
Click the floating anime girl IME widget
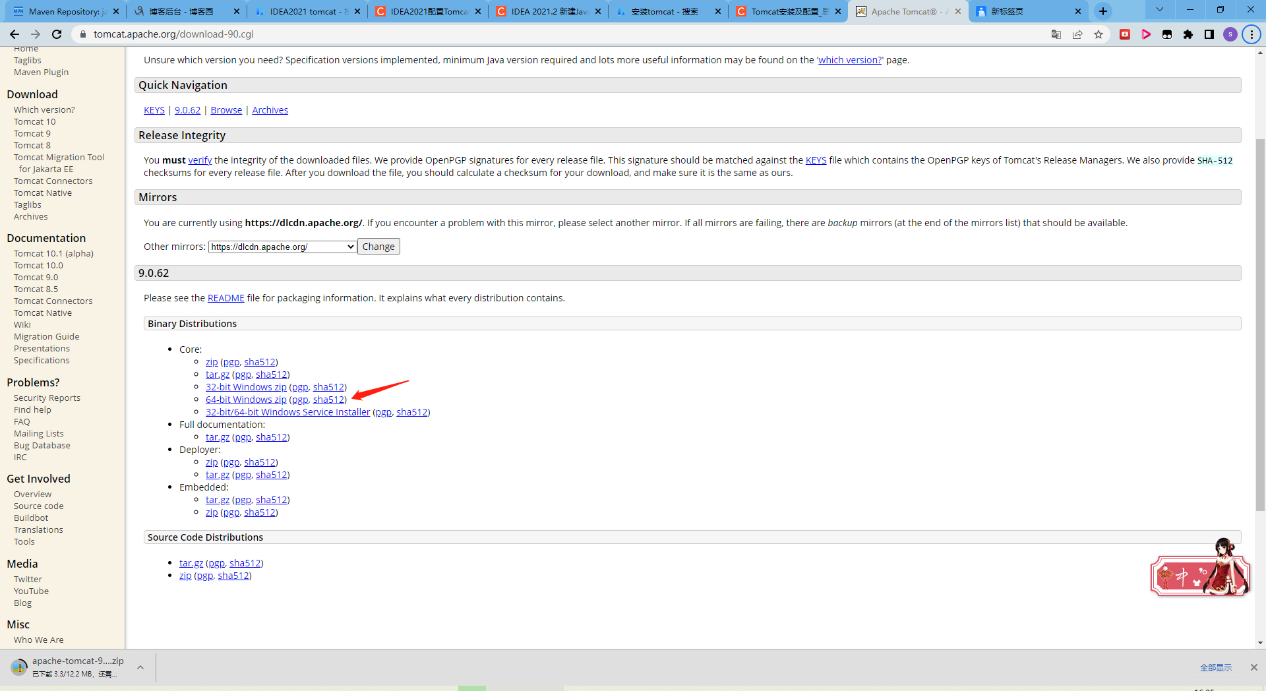[1200, 568]
